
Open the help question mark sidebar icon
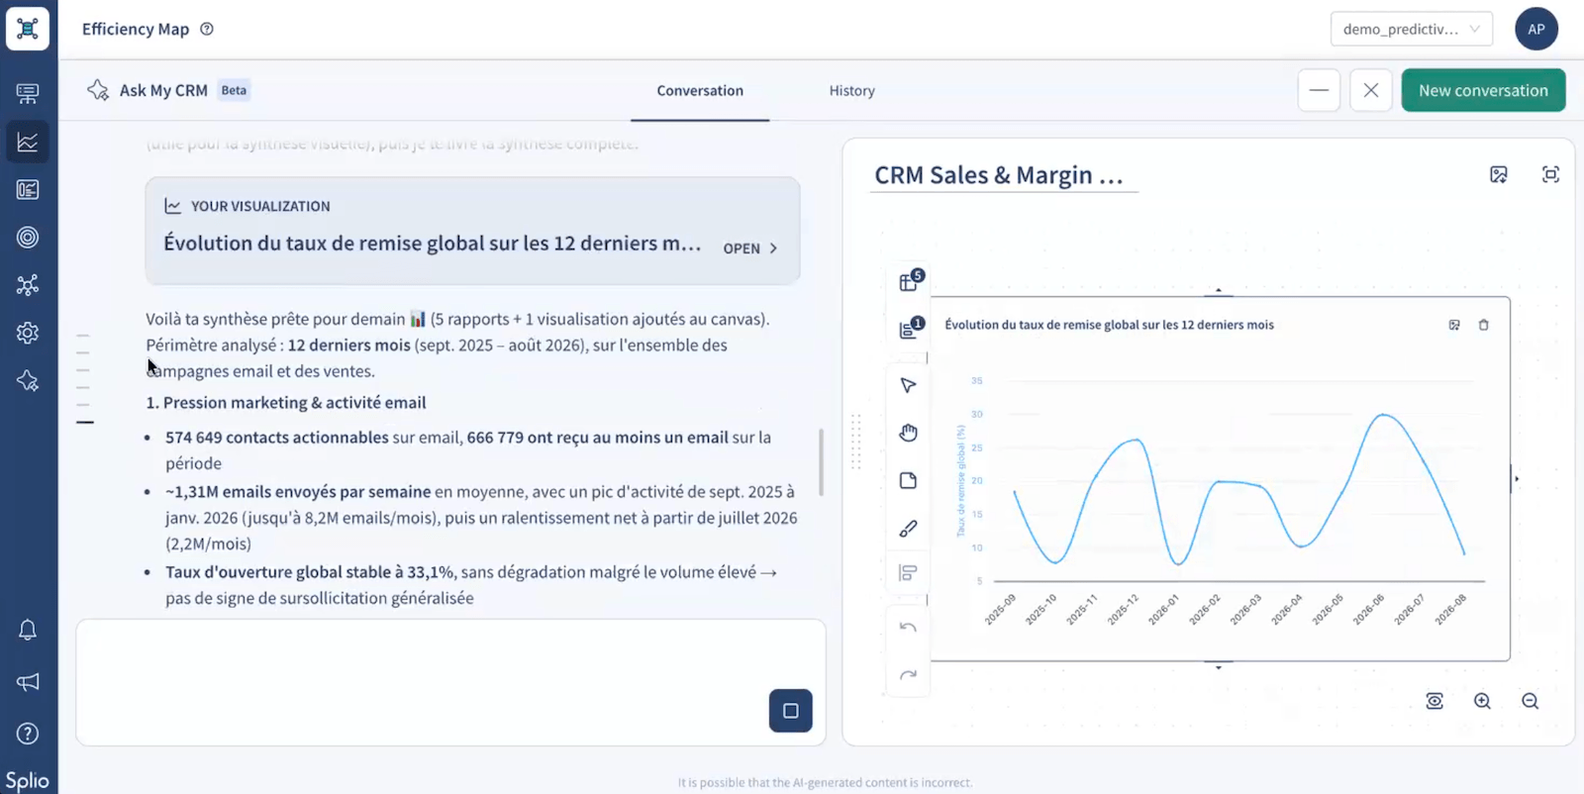(28, 734)
